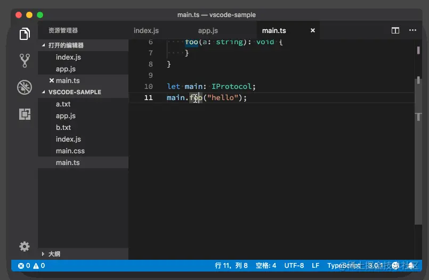Click the warnings count in status bar
This screenshot has height=280, width=429.
click(x=39, y=266)
